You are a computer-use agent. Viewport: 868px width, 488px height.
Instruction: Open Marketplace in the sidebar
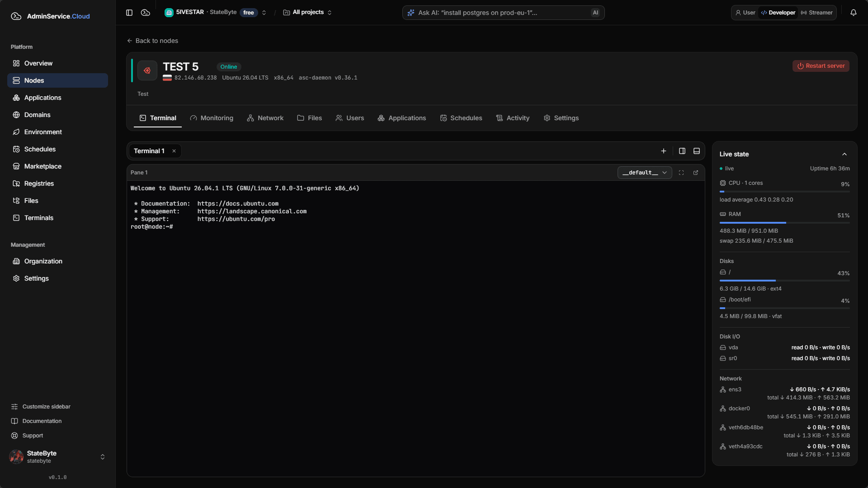tap(57, 166)
